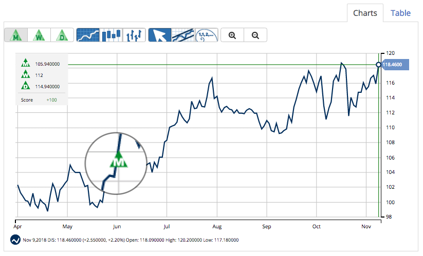
Task: Click the monthly value 105.940000
Action: (x=47, y=64)
